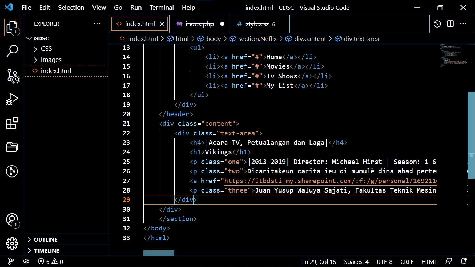Open the Terminal menu
475x267 pixels.
[162, 7]
